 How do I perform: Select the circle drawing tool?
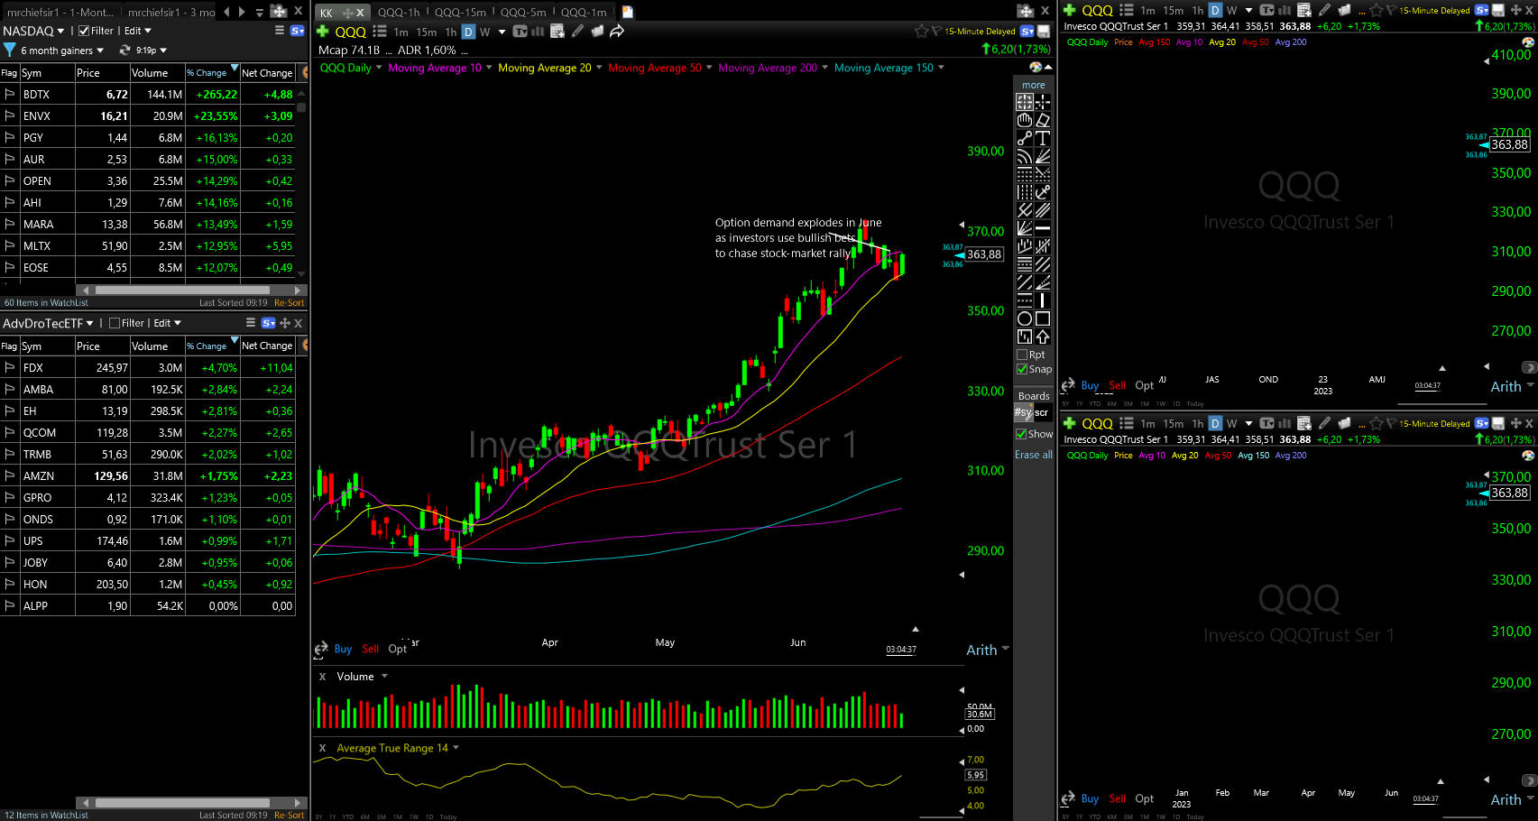click(x=1025, y=318)
